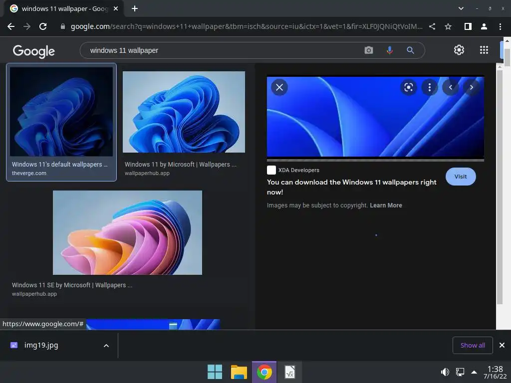Image resolution: width=511 pixels, height=383 pixels.
Task: Select the light blue bloom wallpaperhub thumbnail
Action: (x=184, y=112)
